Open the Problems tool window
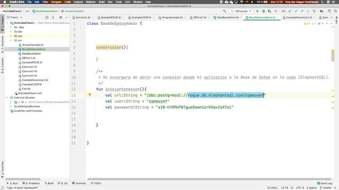 pos(31,183)
